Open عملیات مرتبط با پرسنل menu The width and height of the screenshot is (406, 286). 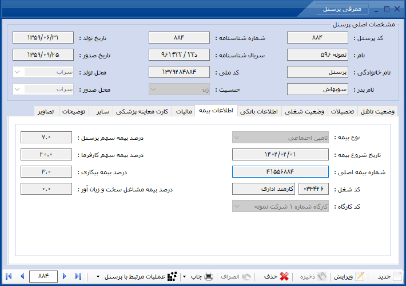tap(137, 277)
